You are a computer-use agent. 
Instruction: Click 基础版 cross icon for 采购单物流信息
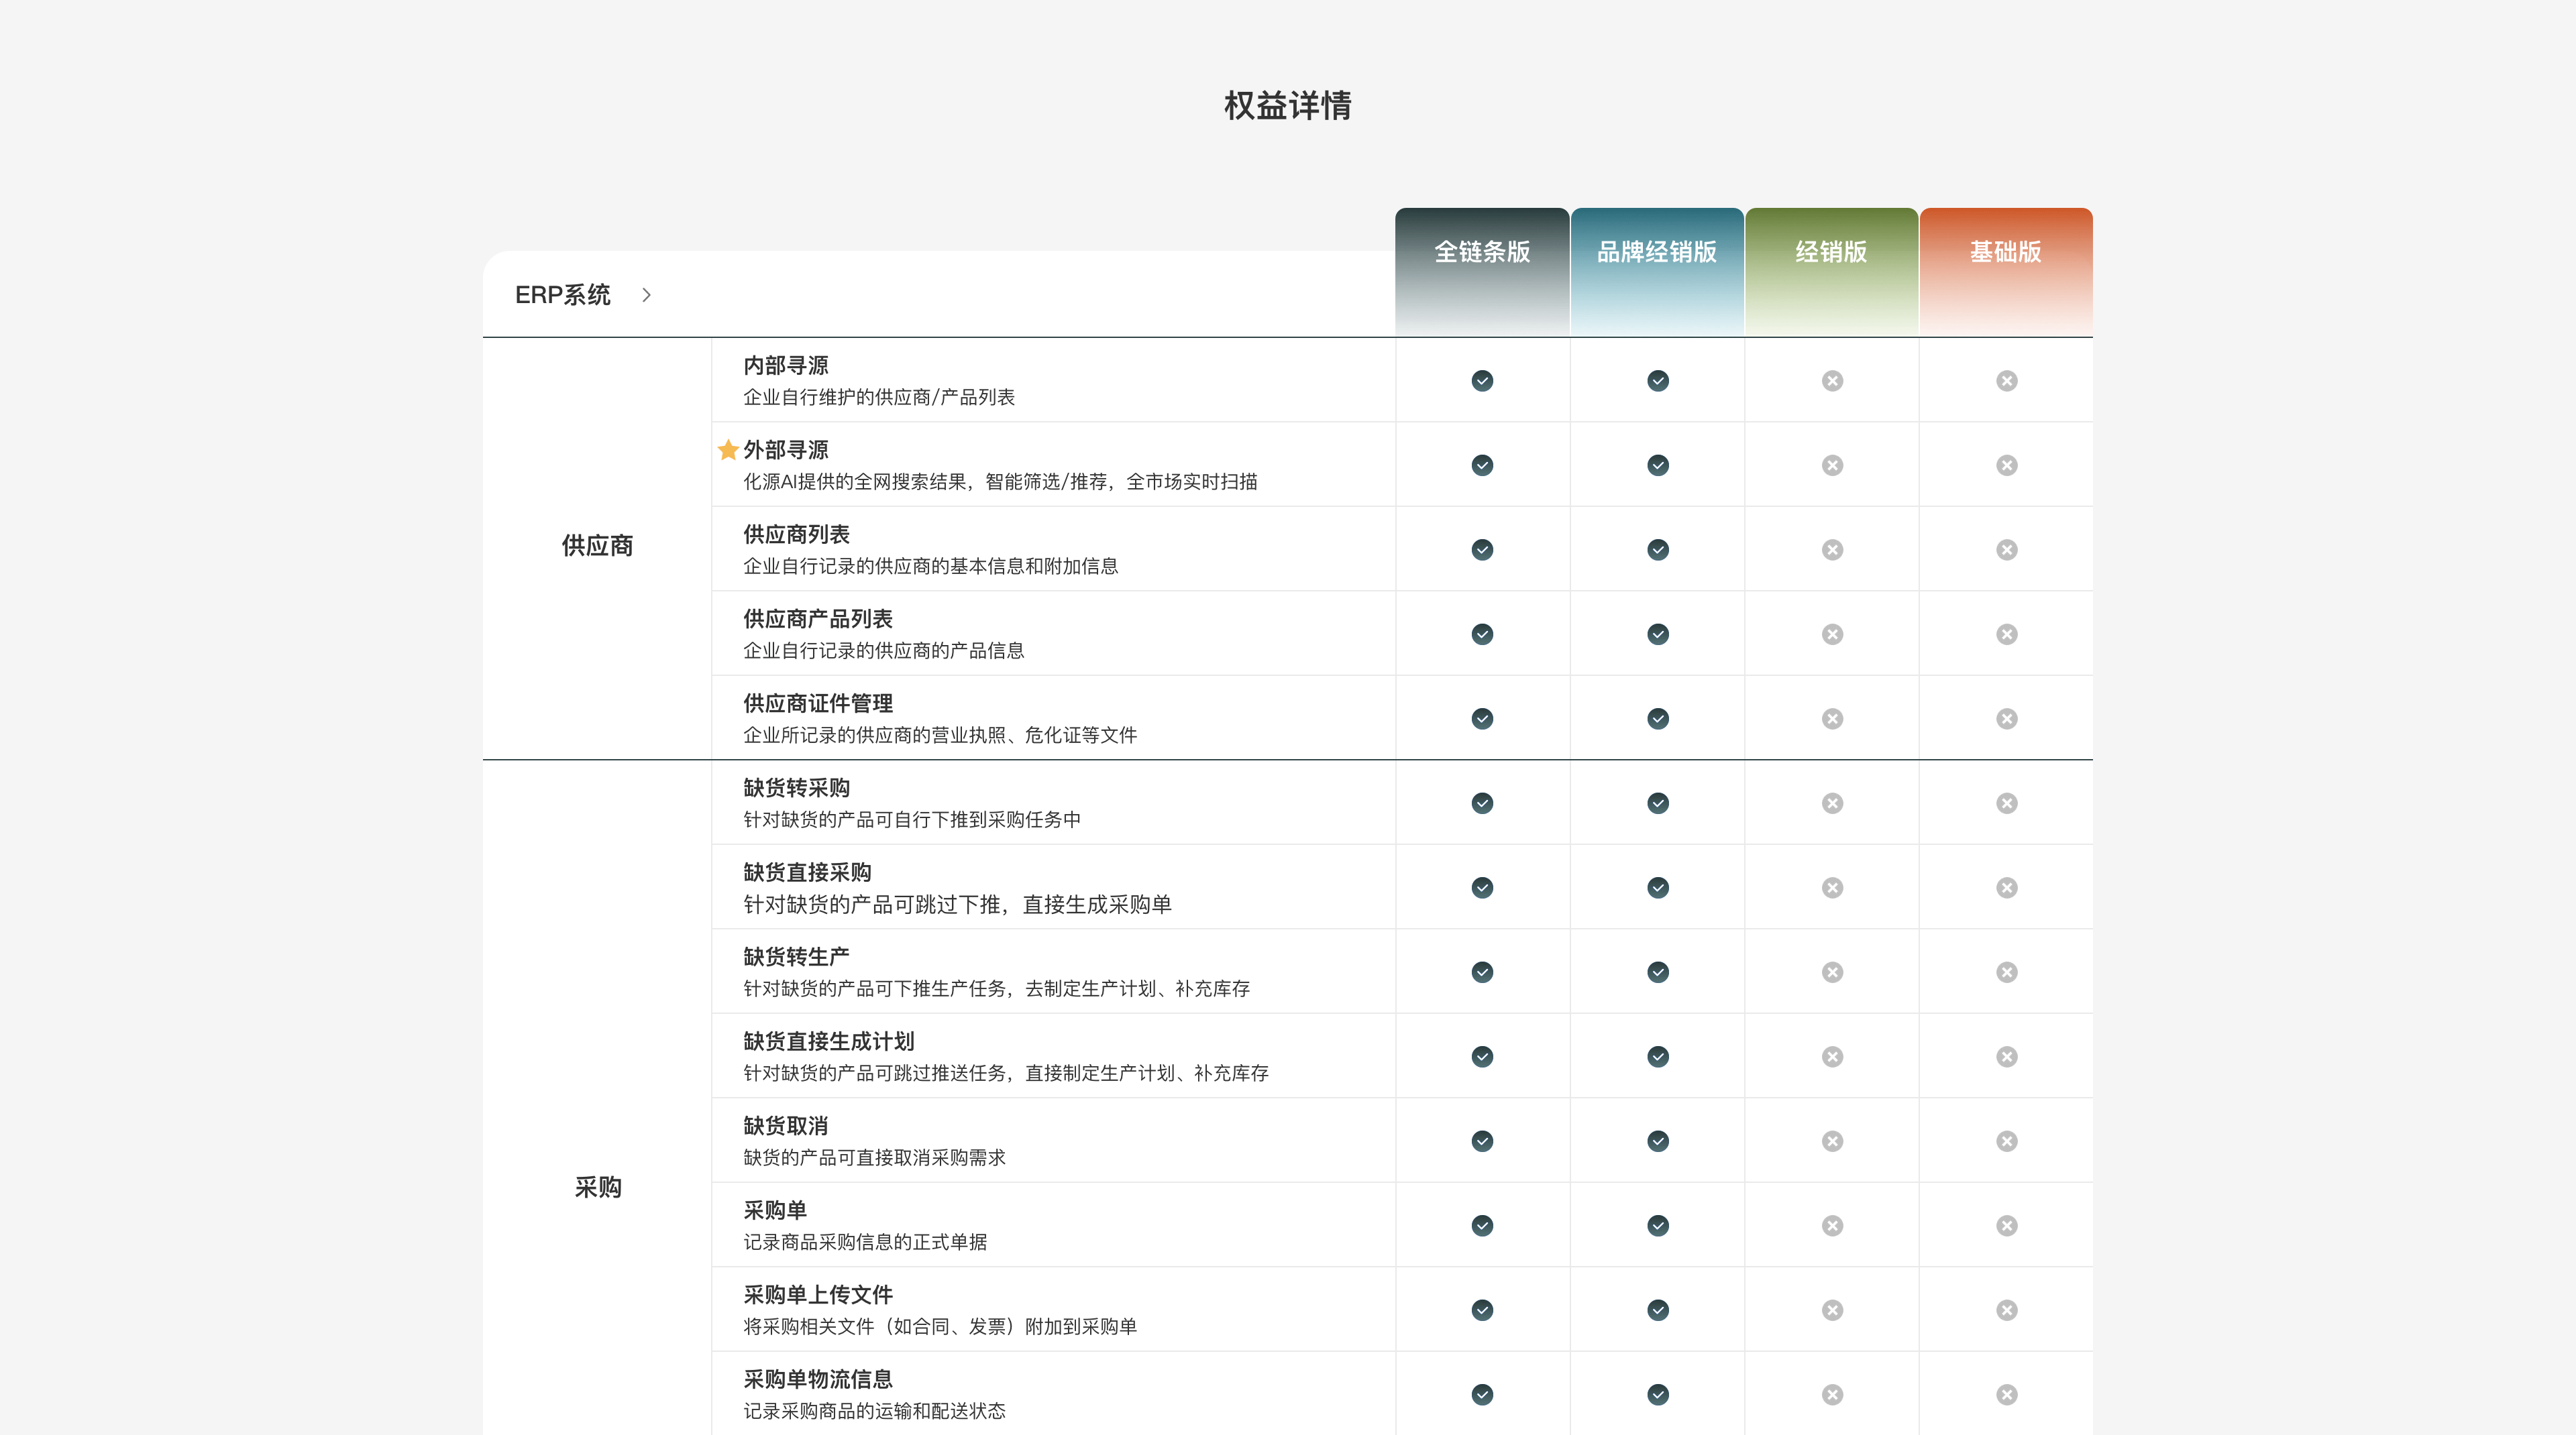point(2006,1395)
